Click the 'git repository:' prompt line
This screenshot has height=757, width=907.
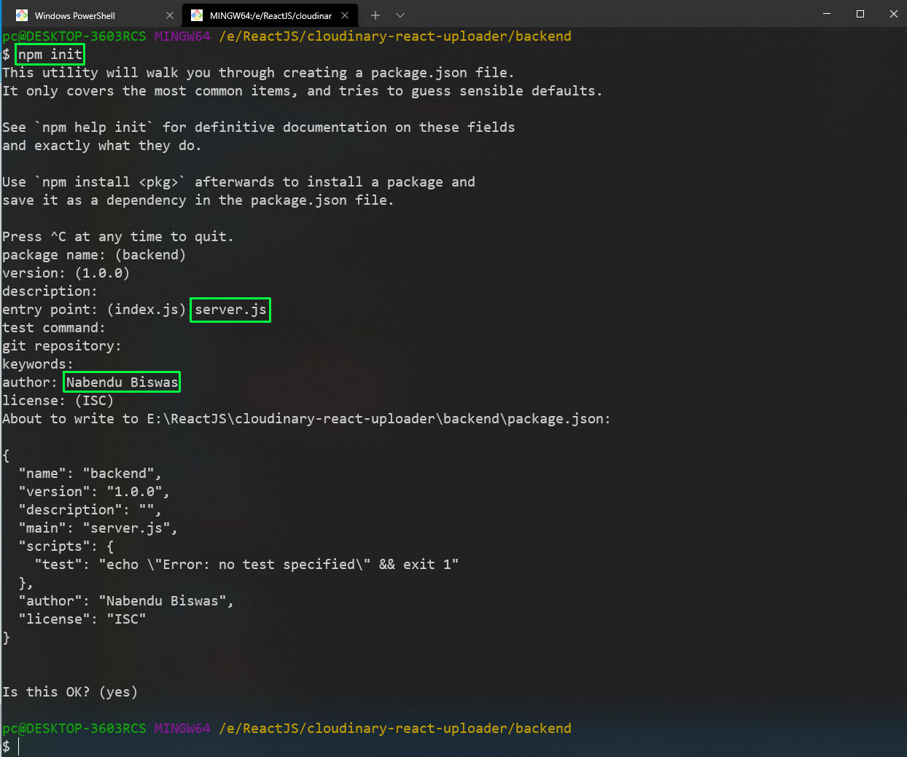62,346
